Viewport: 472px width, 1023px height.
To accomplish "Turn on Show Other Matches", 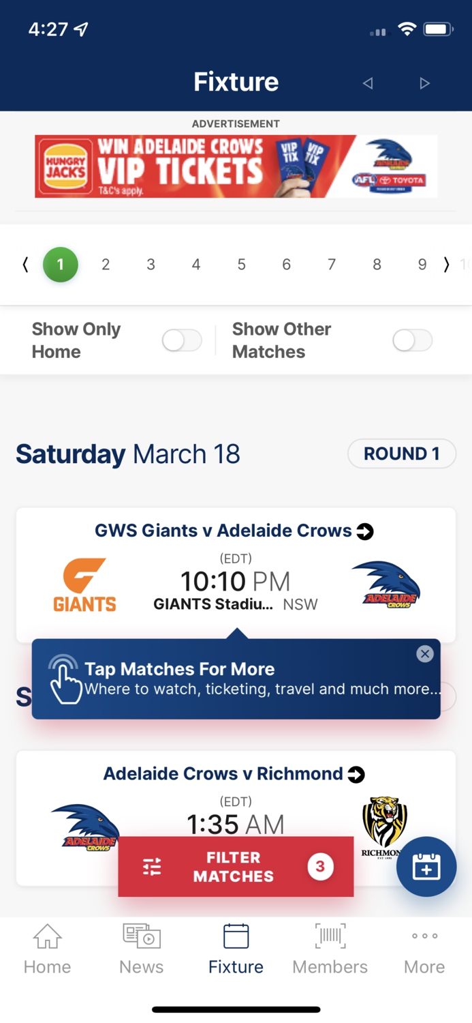I will coord(412,340).
